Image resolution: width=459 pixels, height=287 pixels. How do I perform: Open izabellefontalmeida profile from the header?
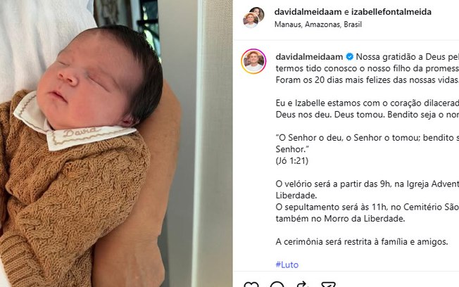pos(391,12)
